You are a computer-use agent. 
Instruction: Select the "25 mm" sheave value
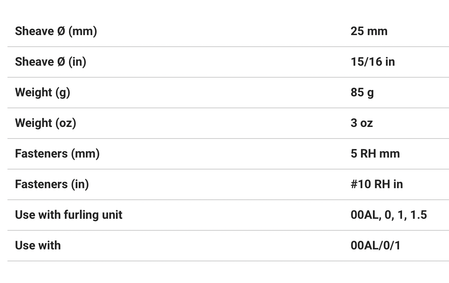click(369, 31)
